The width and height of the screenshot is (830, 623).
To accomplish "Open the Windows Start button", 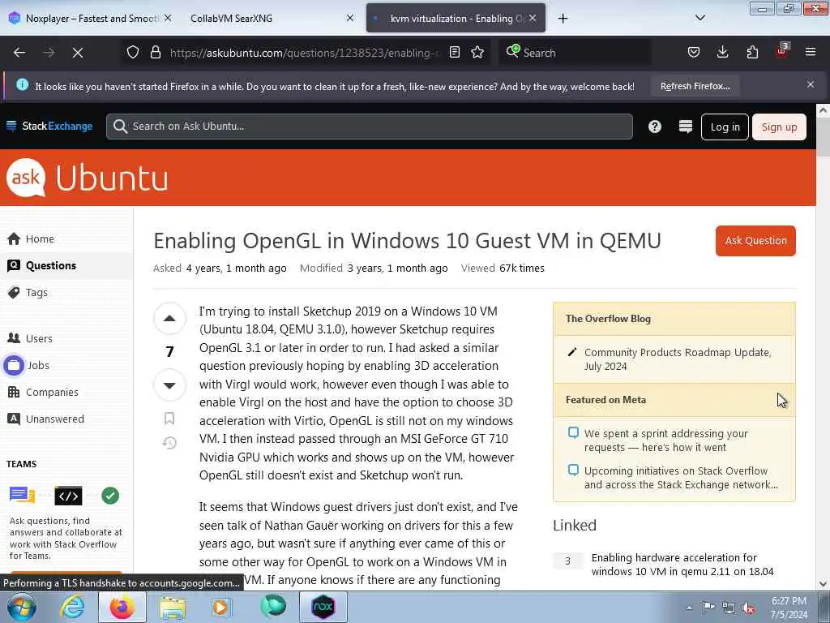I will (x=22, y=607).
